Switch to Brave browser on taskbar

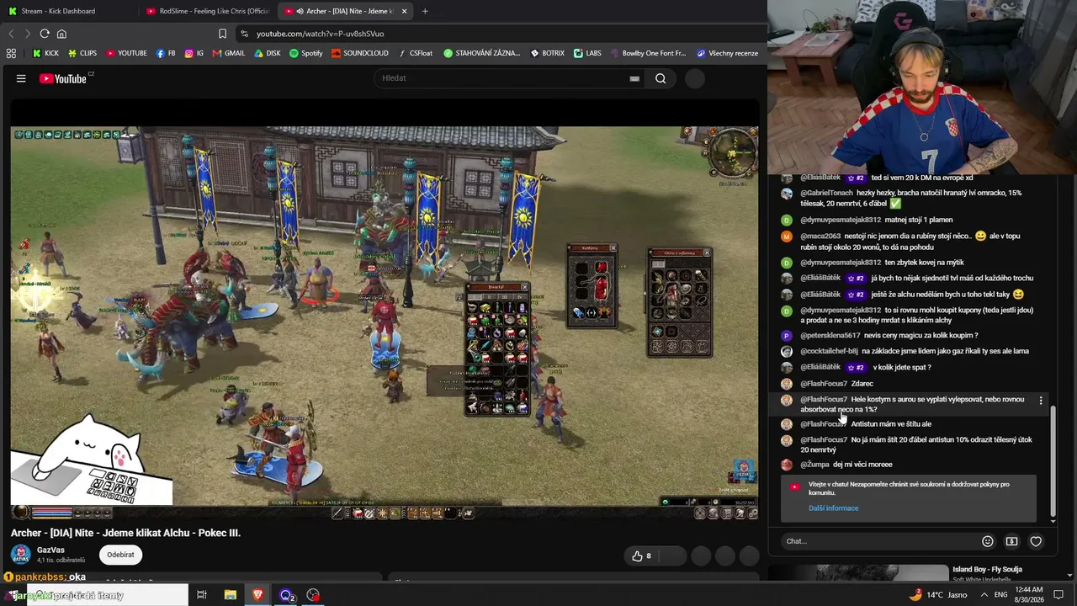tap(257, 595)
